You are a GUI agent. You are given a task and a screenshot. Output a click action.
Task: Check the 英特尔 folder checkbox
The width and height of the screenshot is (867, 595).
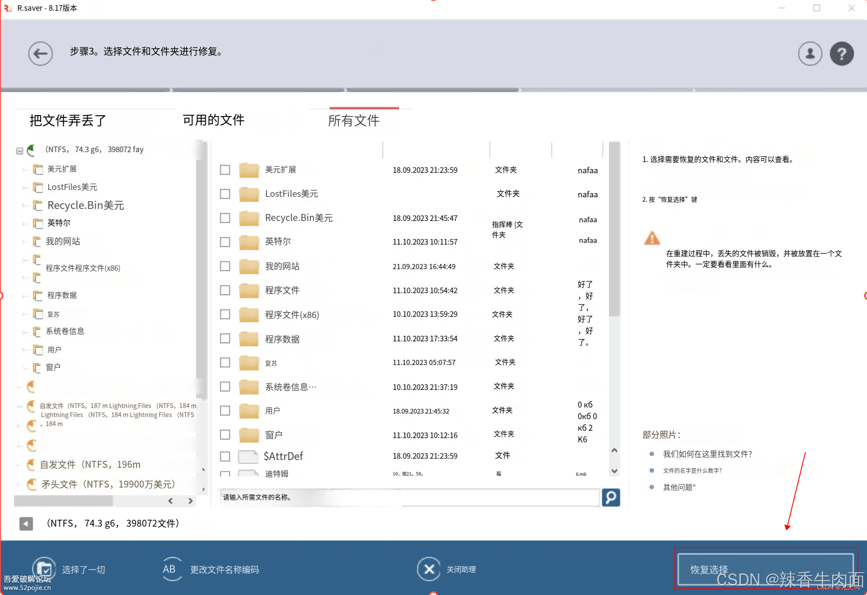[225, 242]
